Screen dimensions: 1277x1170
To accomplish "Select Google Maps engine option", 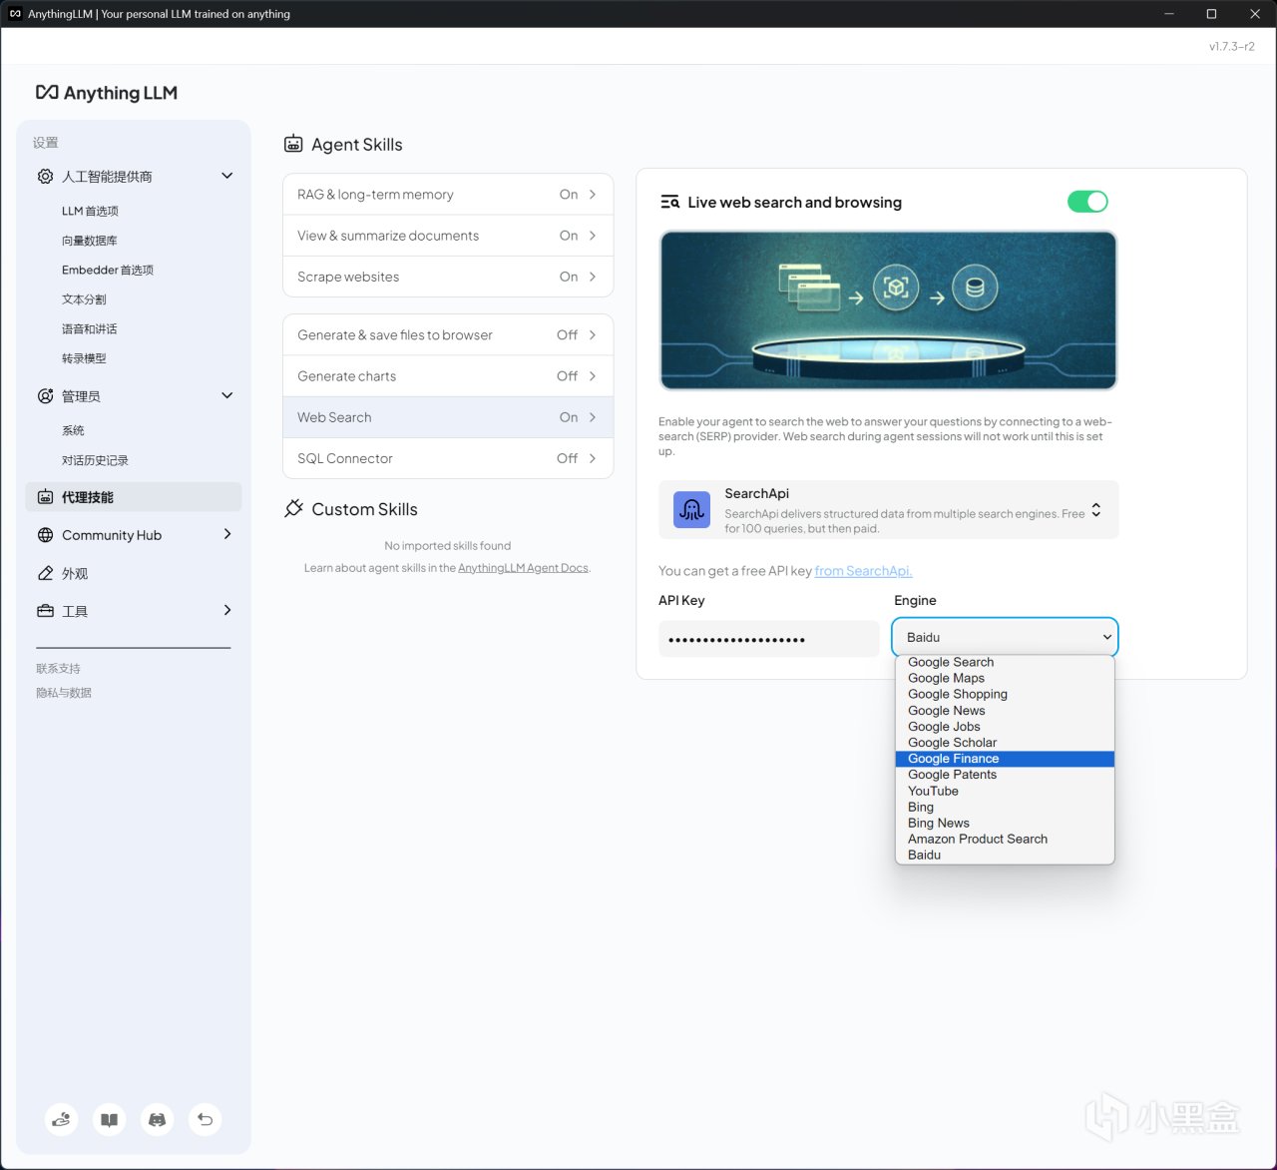I will pyautogui.click(x=1005, y=678).
